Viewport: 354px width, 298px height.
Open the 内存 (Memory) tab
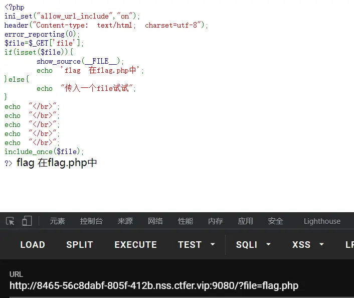[216, 221]
